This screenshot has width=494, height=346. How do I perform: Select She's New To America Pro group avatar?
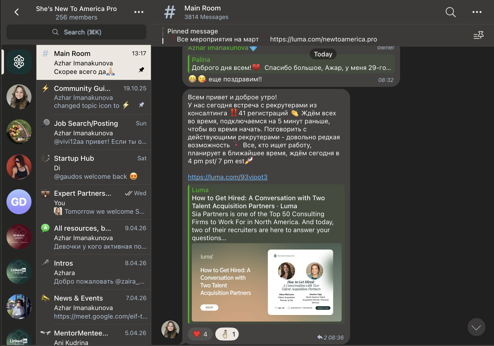tap(19, 62)
